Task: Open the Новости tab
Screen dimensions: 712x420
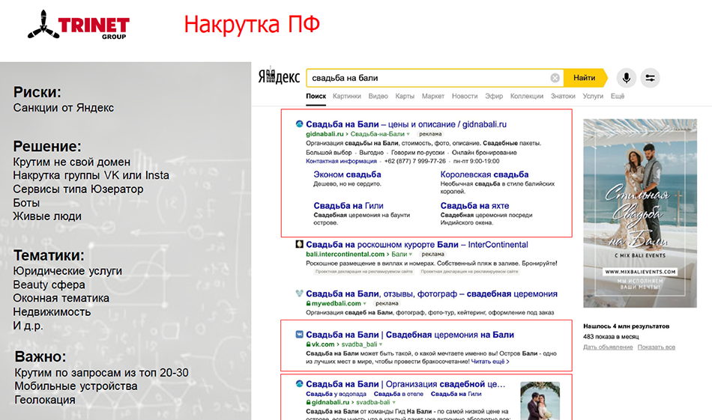Action: pyautogui.click(x=465, y=96)
